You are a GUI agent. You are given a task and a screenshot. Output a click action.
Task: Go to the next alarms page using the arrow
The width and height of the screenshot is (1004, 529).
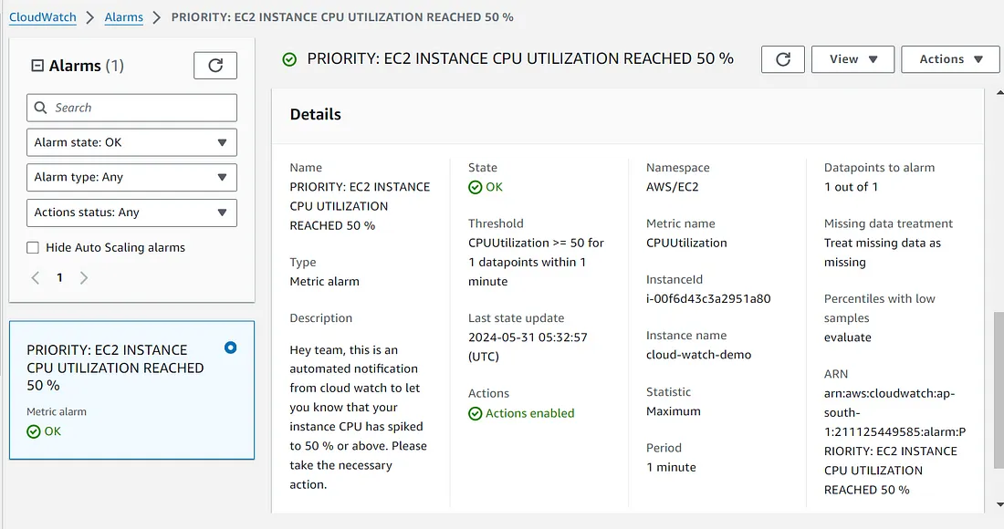84,277
